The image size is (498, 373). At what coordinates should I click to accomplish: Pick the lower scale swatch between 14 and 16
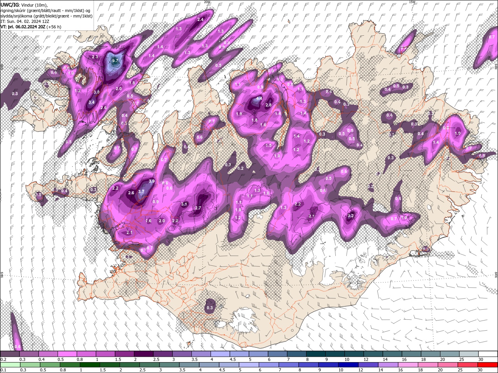click(x=388, y=365)
